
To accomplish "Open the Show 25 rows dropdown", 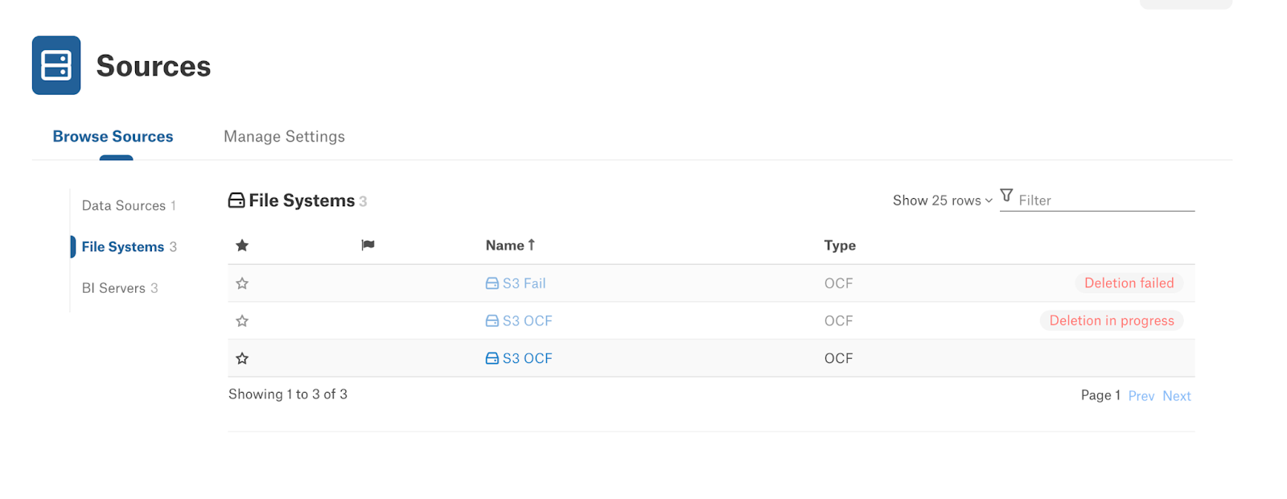I will pos(943,200).
